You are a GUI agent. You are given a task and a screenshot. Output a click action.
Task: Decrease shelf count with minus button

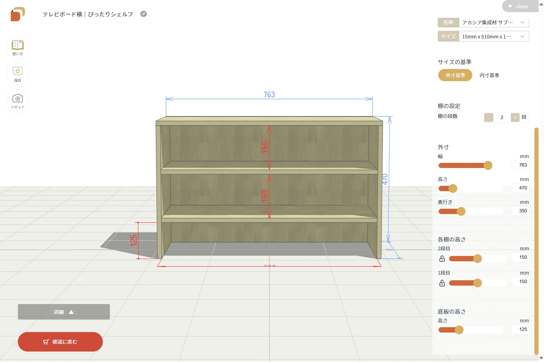[488, 118]
